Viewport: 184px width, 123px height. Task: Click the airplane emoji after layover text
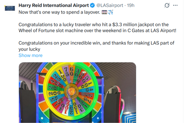(x=111, y=12)
